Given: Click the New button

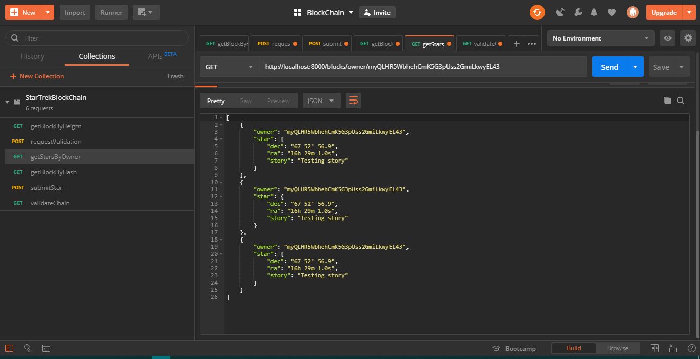Looking at the screenshot, I should point(23,12).
